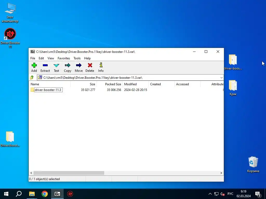This screenshot has height=199, width=266.
Task: Sort by the Accessed column header
Action: click(187, 84)
